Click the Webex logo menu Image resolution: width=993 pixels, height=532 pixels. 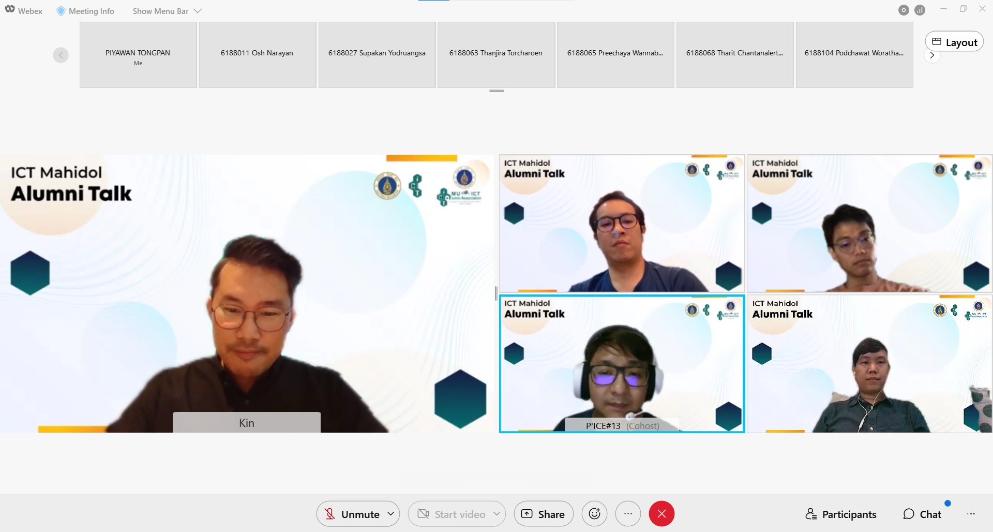24,11
